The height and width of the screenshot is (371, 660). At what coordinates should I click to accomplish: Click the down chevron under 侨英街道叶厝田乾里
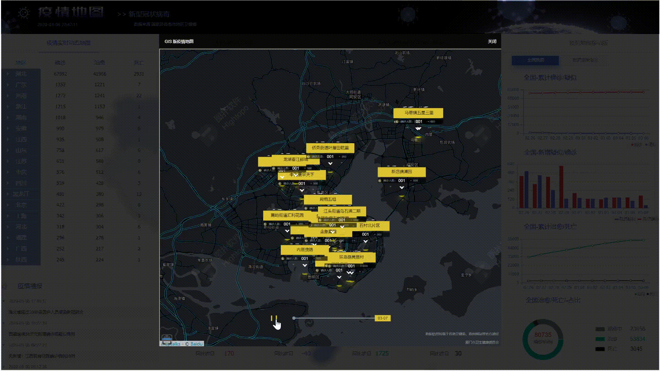(x=330, y=164)
